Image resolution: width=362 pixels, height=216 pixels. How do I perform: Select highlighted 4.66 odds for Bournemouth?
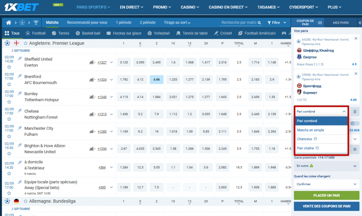(x=157, y=80)
